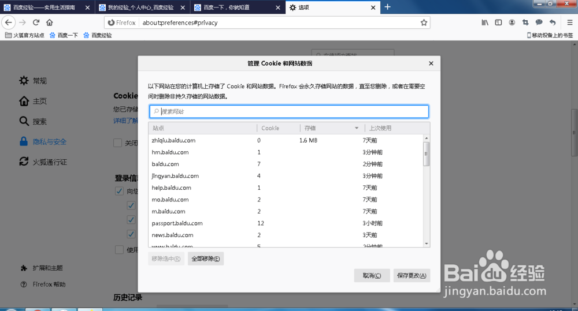Viewport: 578px width, 311px height.
Task: Click the screenshot crop tool icon
Action: tap(525, 23)
